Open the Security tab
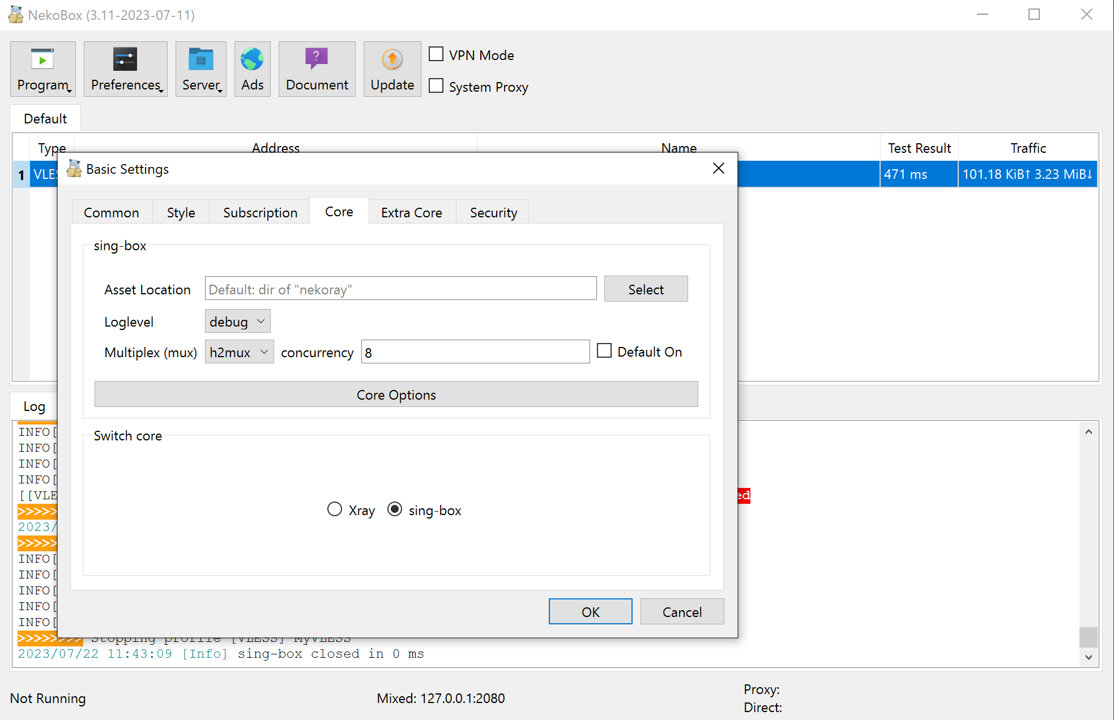Image resolution: width=1114 pixels, height=720 pixels. 493,213
